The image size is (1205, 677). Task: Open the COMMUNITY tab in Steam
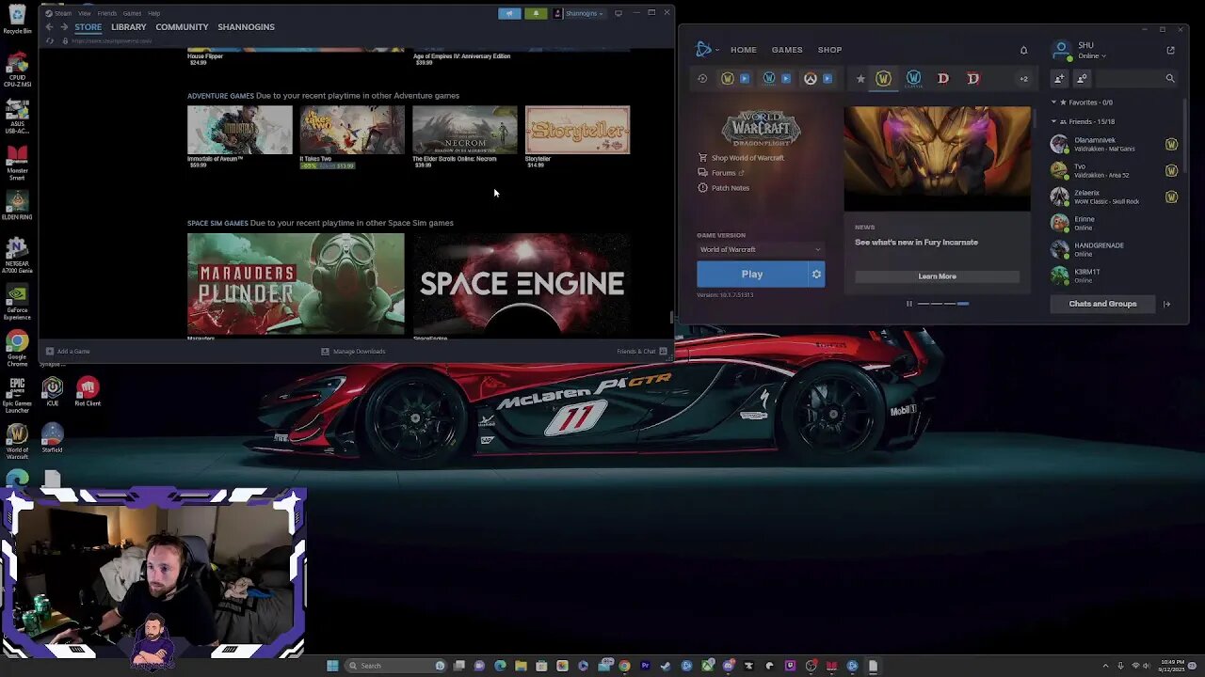tap(182, 27)
